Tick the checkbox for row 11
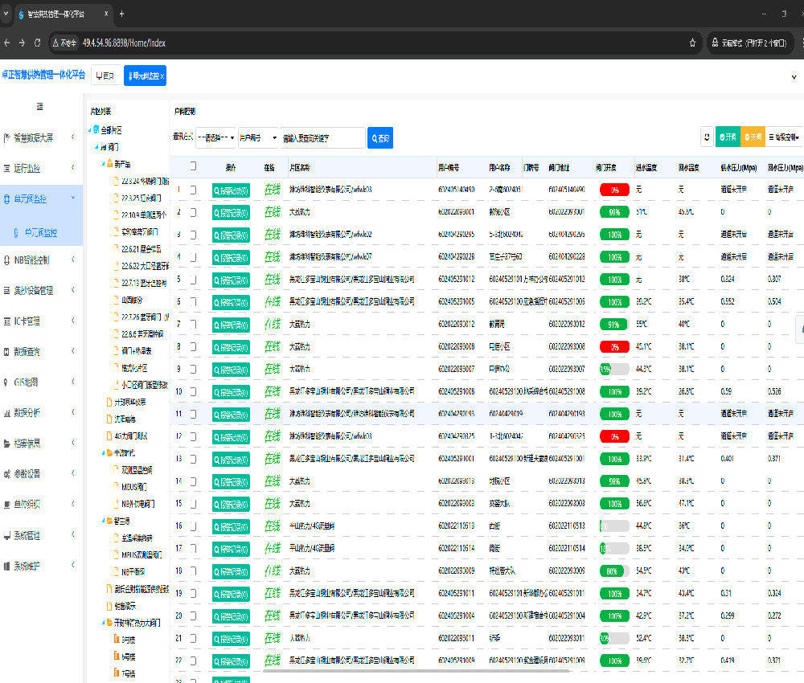This screenshot has width=804, height=683. (x=193, y=414)
